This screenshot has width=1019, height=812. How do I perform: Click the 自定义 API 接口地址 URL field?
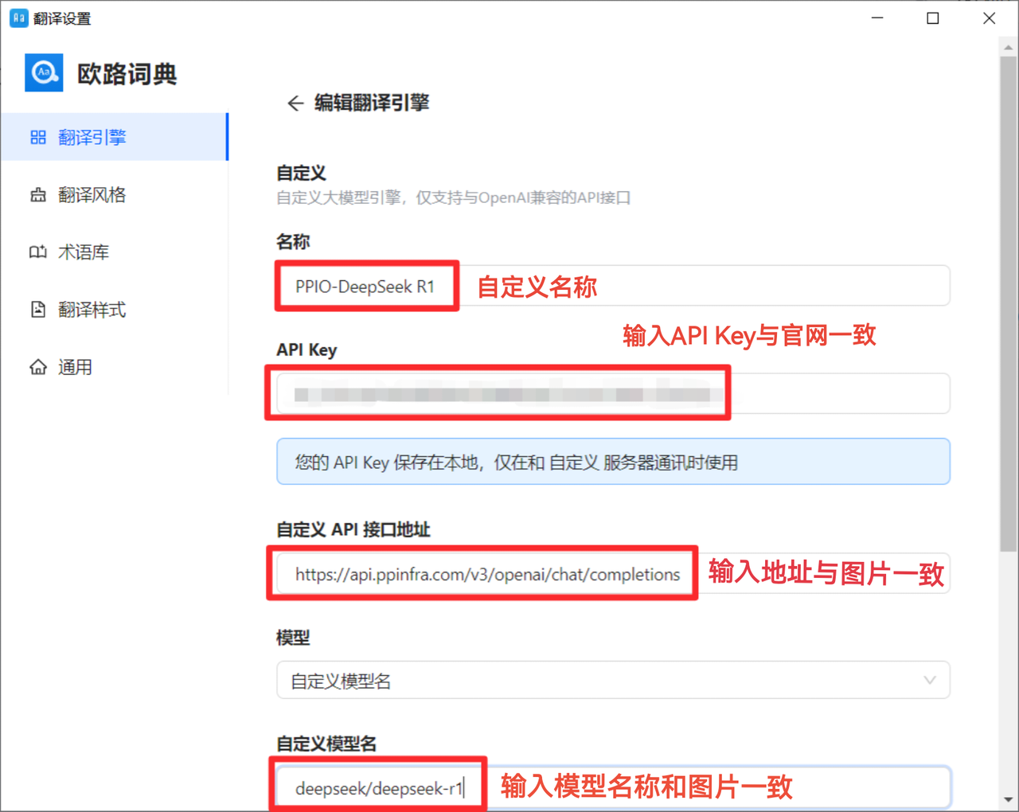613,574
